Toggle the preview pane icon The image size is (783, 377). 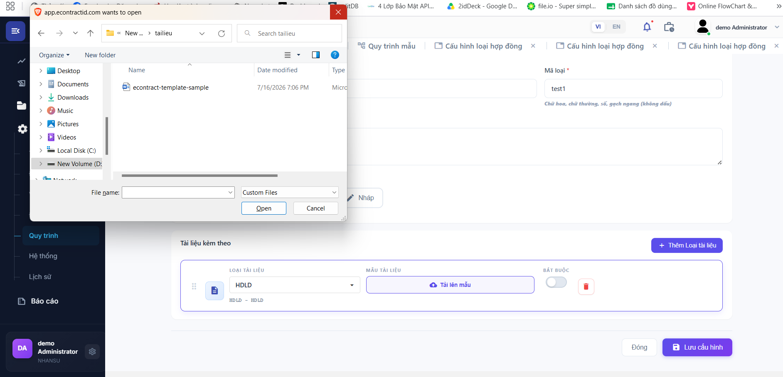coord(316,55)
